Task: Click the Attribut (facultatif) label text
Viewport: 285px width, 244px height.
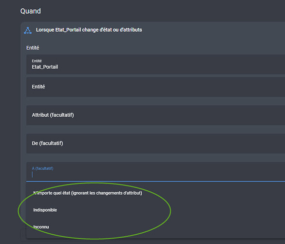Action: point(53,115)
